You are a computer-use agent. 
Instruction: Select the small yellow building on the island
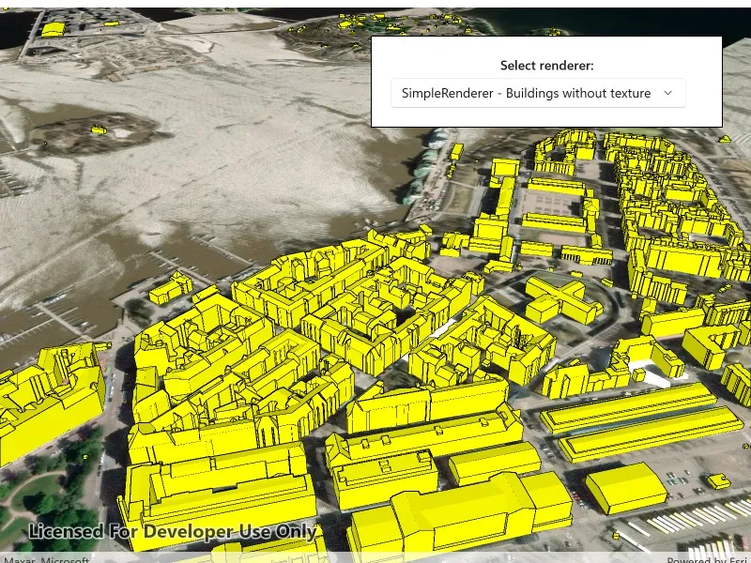pyautogui.click(x=99, y=129)
